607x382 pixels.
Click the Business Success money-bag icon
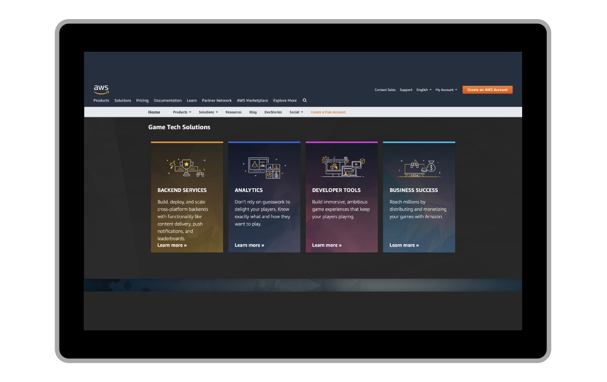pyautogui.click(x=419, y=168)
